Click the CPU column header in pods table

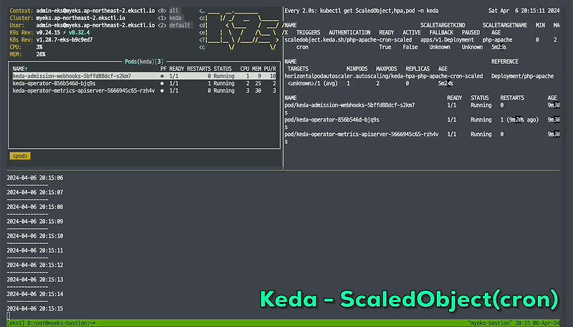pos(244,69)
